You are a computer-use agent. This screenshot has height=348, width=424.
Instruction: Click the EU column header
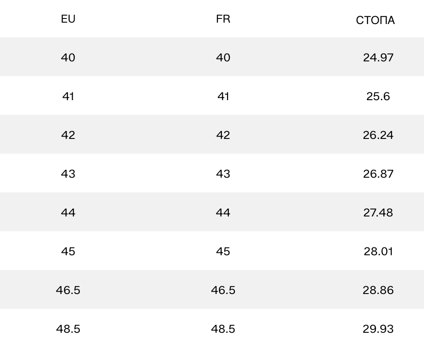(68, 19)
